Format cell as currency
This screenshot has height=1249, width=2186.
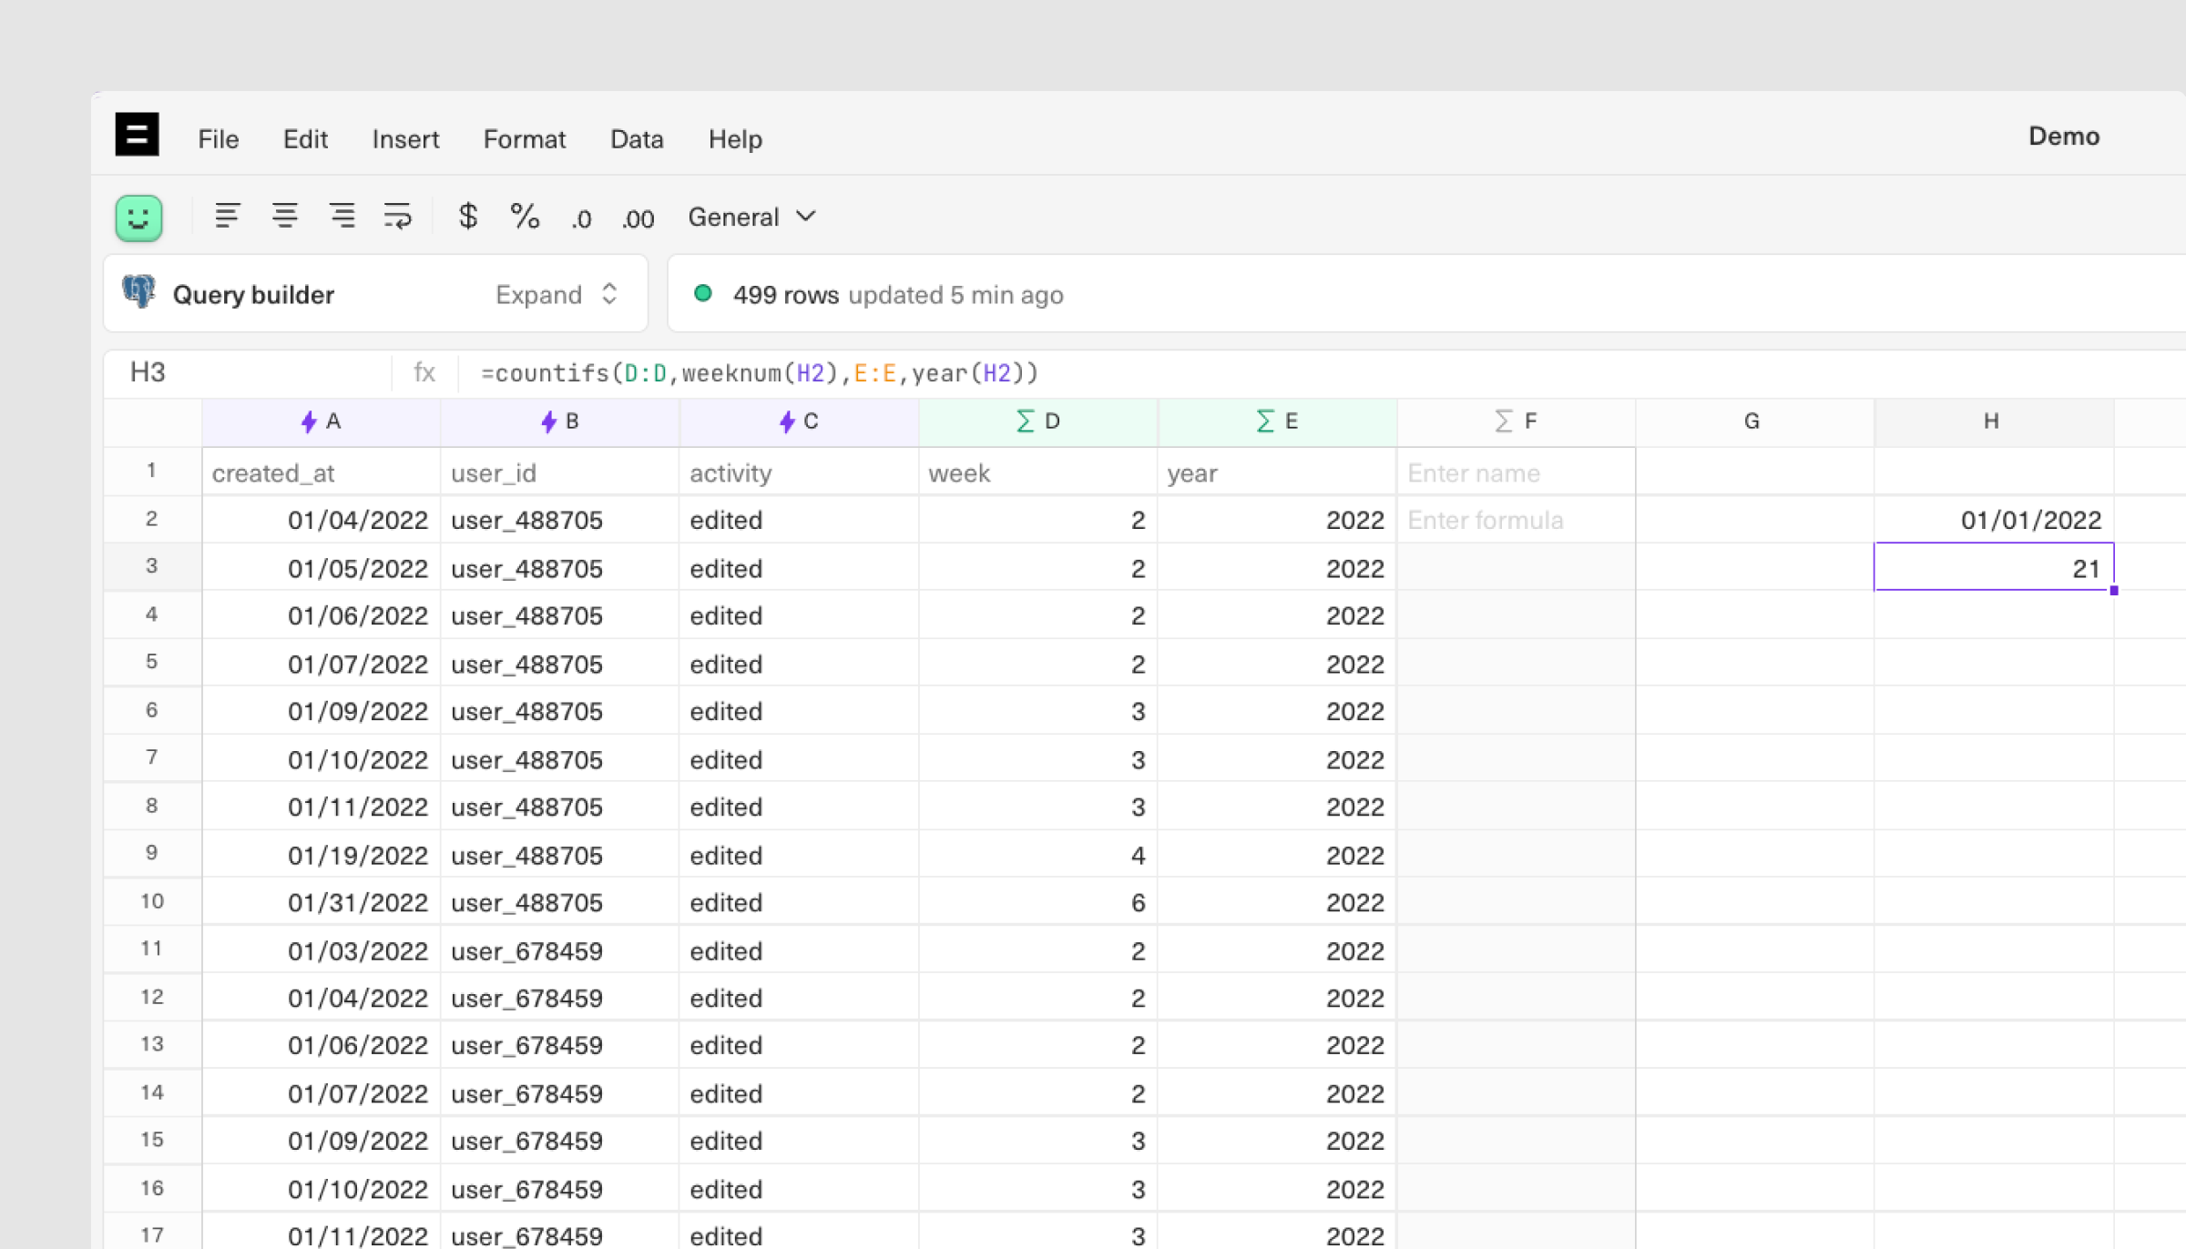[x=467, y=217]
